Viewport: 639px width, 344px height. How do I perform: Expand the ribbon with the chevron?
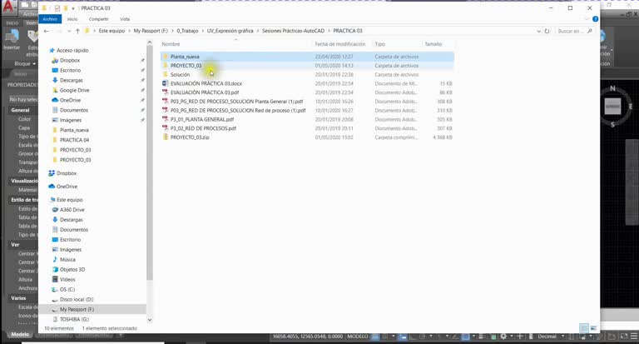pos(587,19)
